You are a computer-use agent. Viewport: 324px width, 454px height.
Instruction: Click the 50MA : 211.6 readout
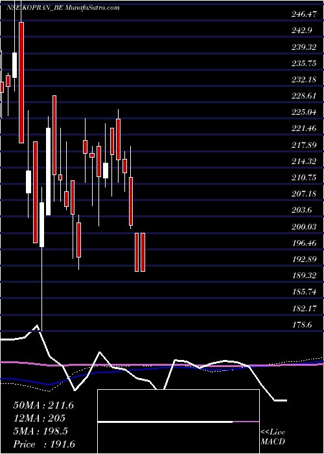click(x=43, y=405)
